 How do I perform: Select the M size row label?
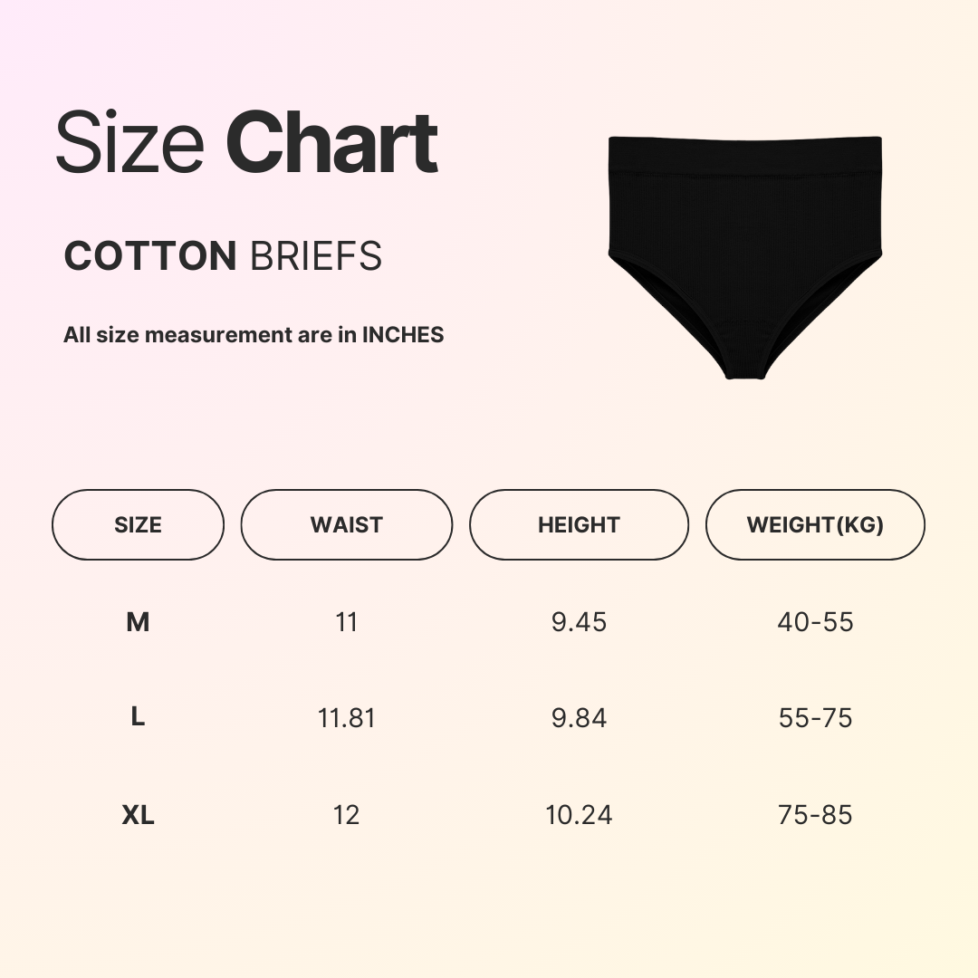pos(138,622)
